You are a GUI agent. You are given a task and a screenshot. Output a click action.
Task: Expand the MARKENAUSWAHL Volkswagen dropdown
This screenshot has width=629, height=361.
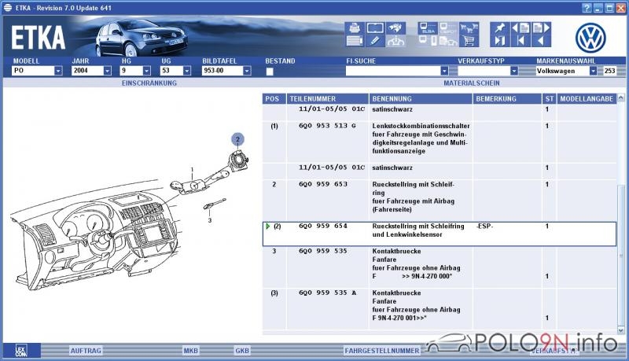coord(594,71)
